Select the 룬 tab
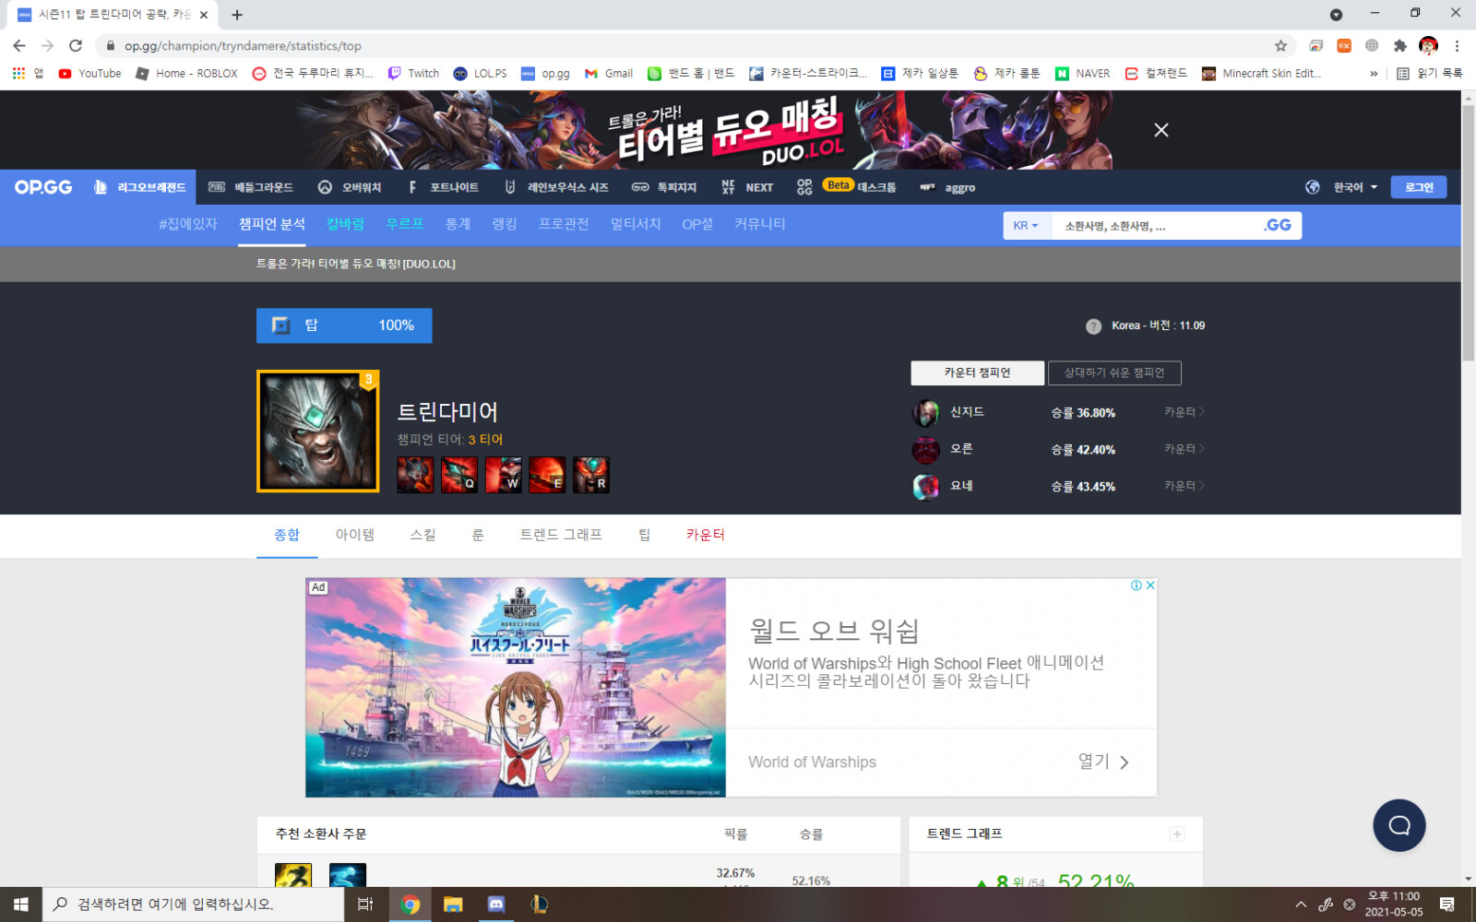Screen dimensions: 1476x922 point(478,536)
